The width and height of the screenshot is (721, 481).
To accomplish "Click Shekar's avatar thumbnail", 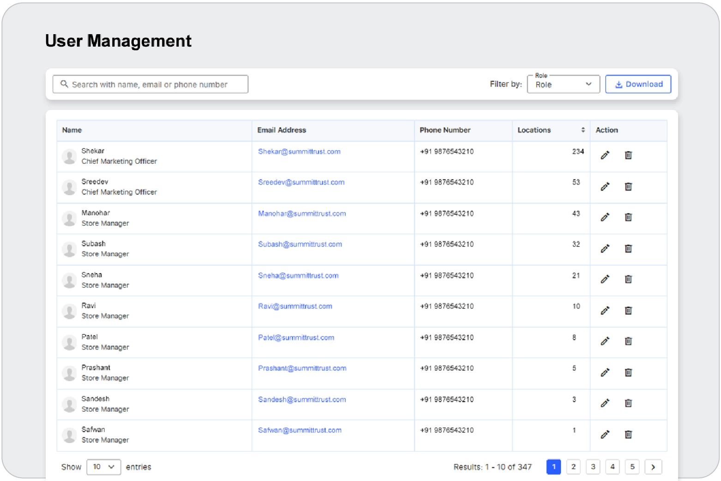I will [69, 156].
